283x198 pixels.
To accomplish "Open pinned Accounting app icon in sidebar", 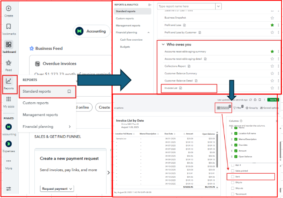I will 9,127.
